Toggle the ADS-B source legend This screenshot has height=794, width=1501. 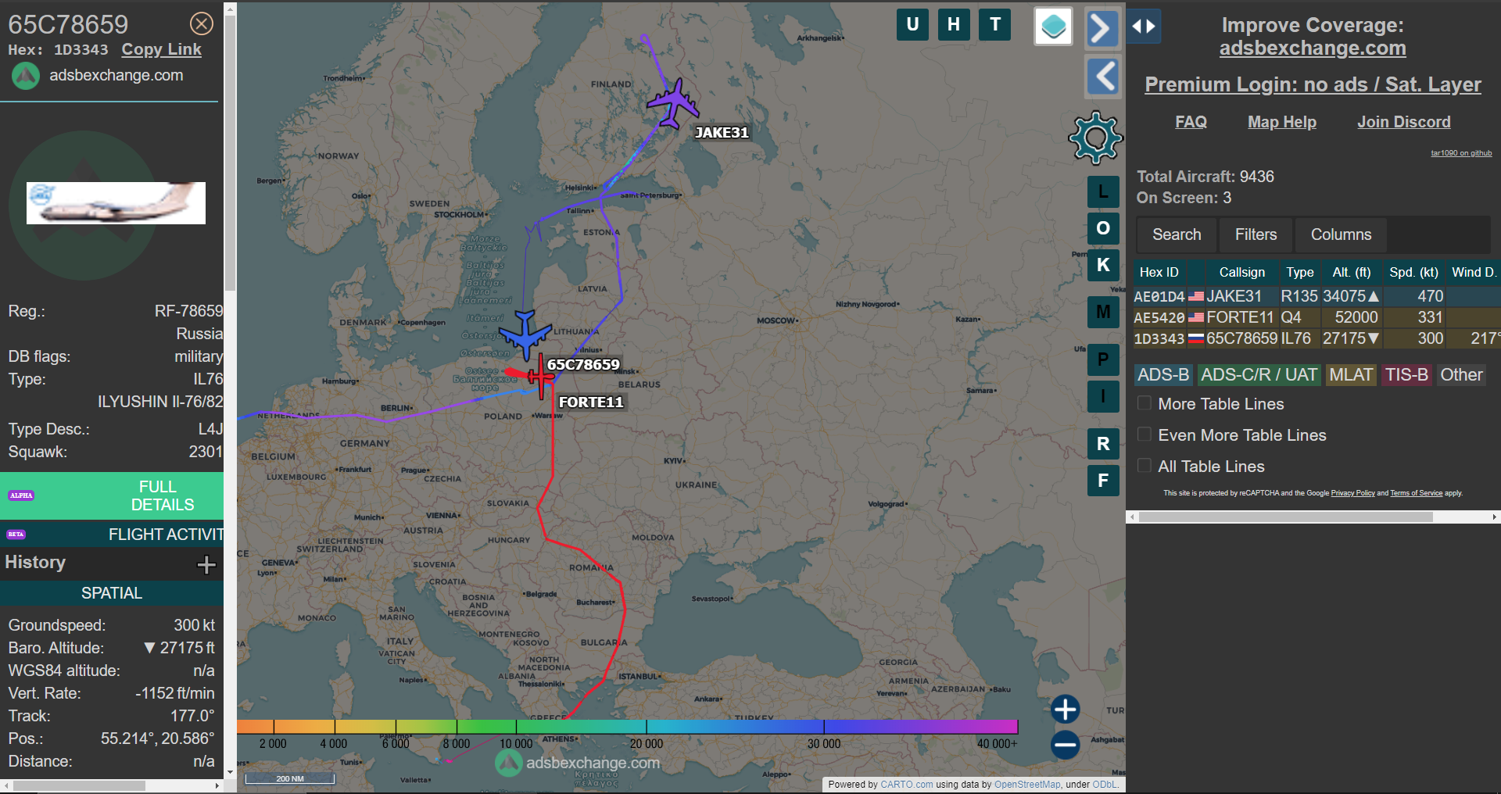pos(1163,375)
